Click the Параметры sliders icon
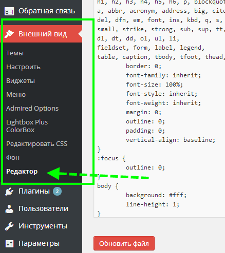Viewport: 225px width, 253px height. click(x=9, y=244)
